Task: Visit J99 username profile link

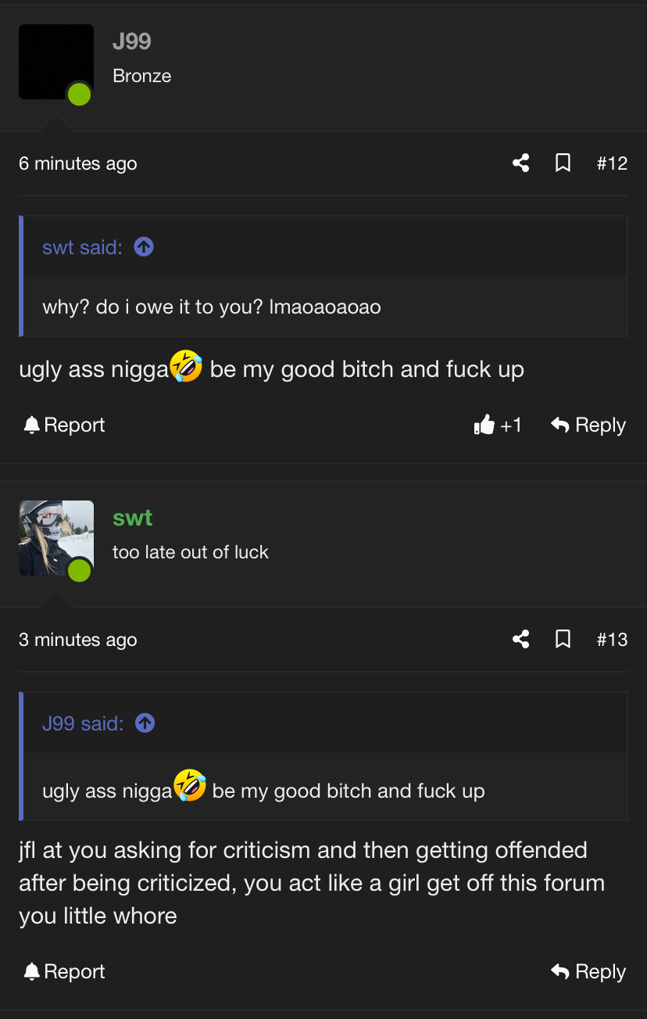Action: pos(132,41)
